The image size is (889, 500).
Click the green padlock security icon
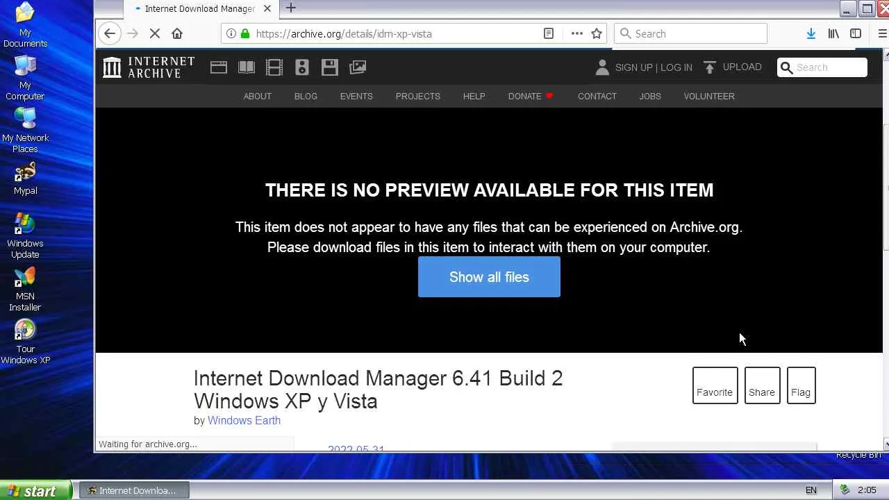pyautogui.click(x=244, y=33)
